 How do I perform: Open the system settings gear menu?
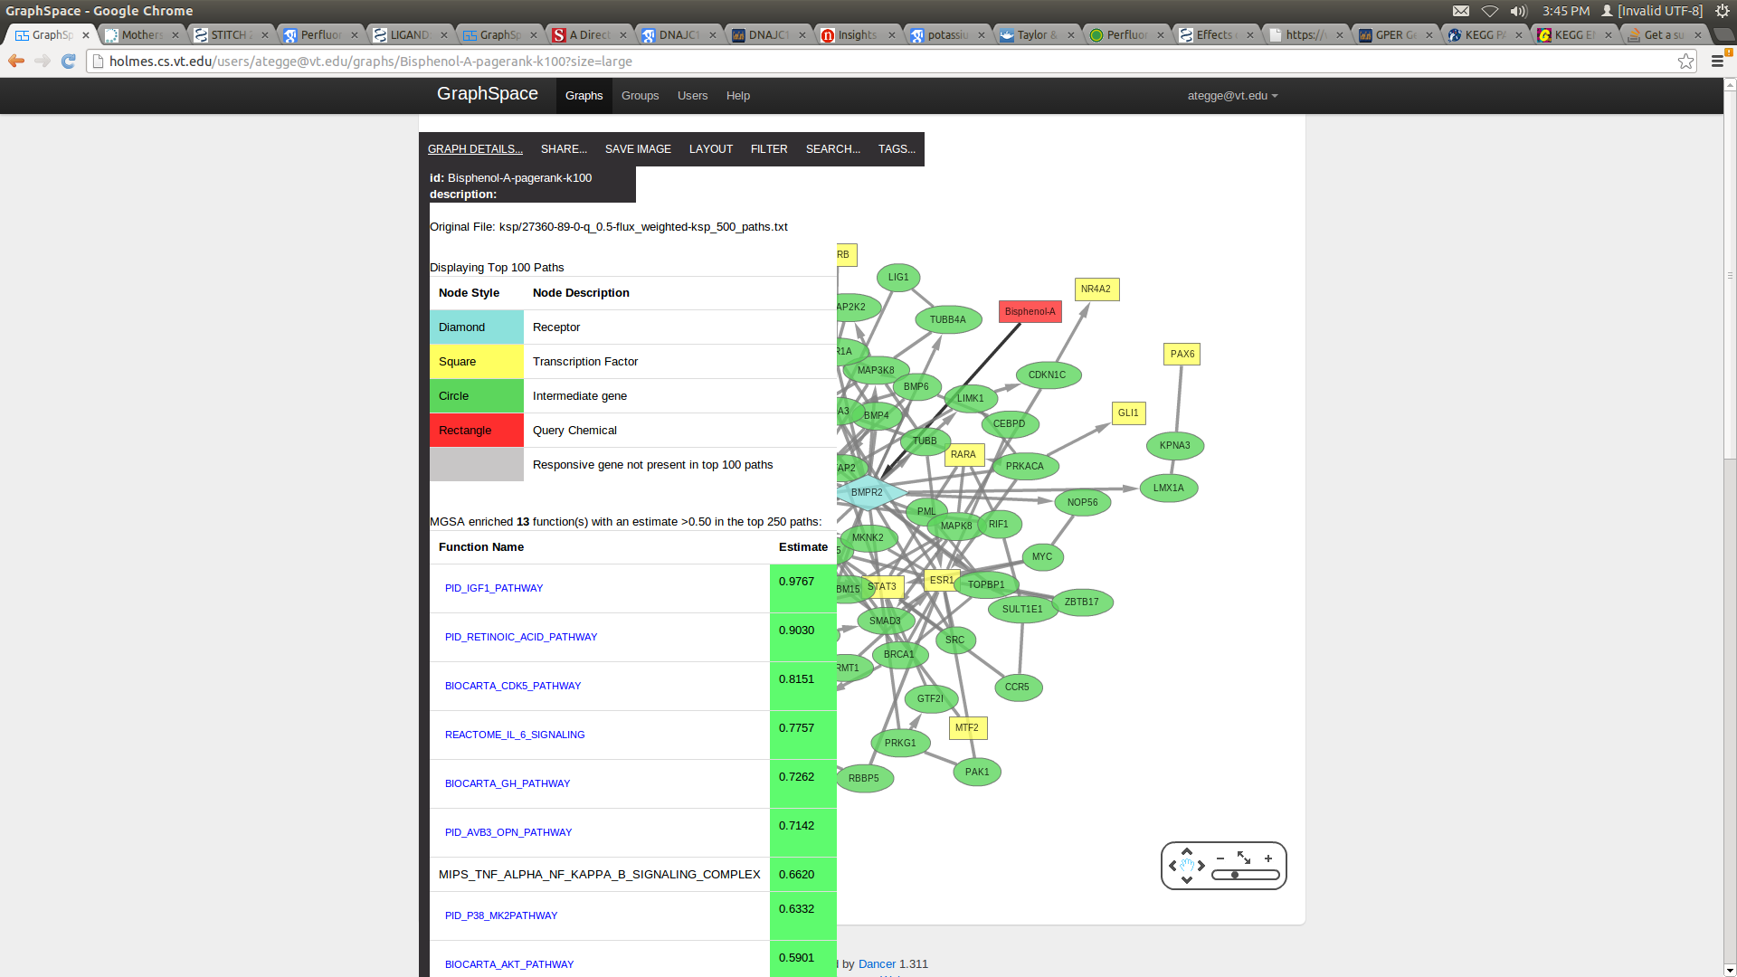[1723, 11]
